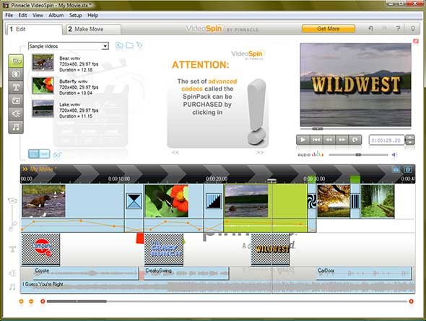The height and width of the screenshot is (321, 426).
Task: Open the Photos album tab
Action: tap(16, 101)
